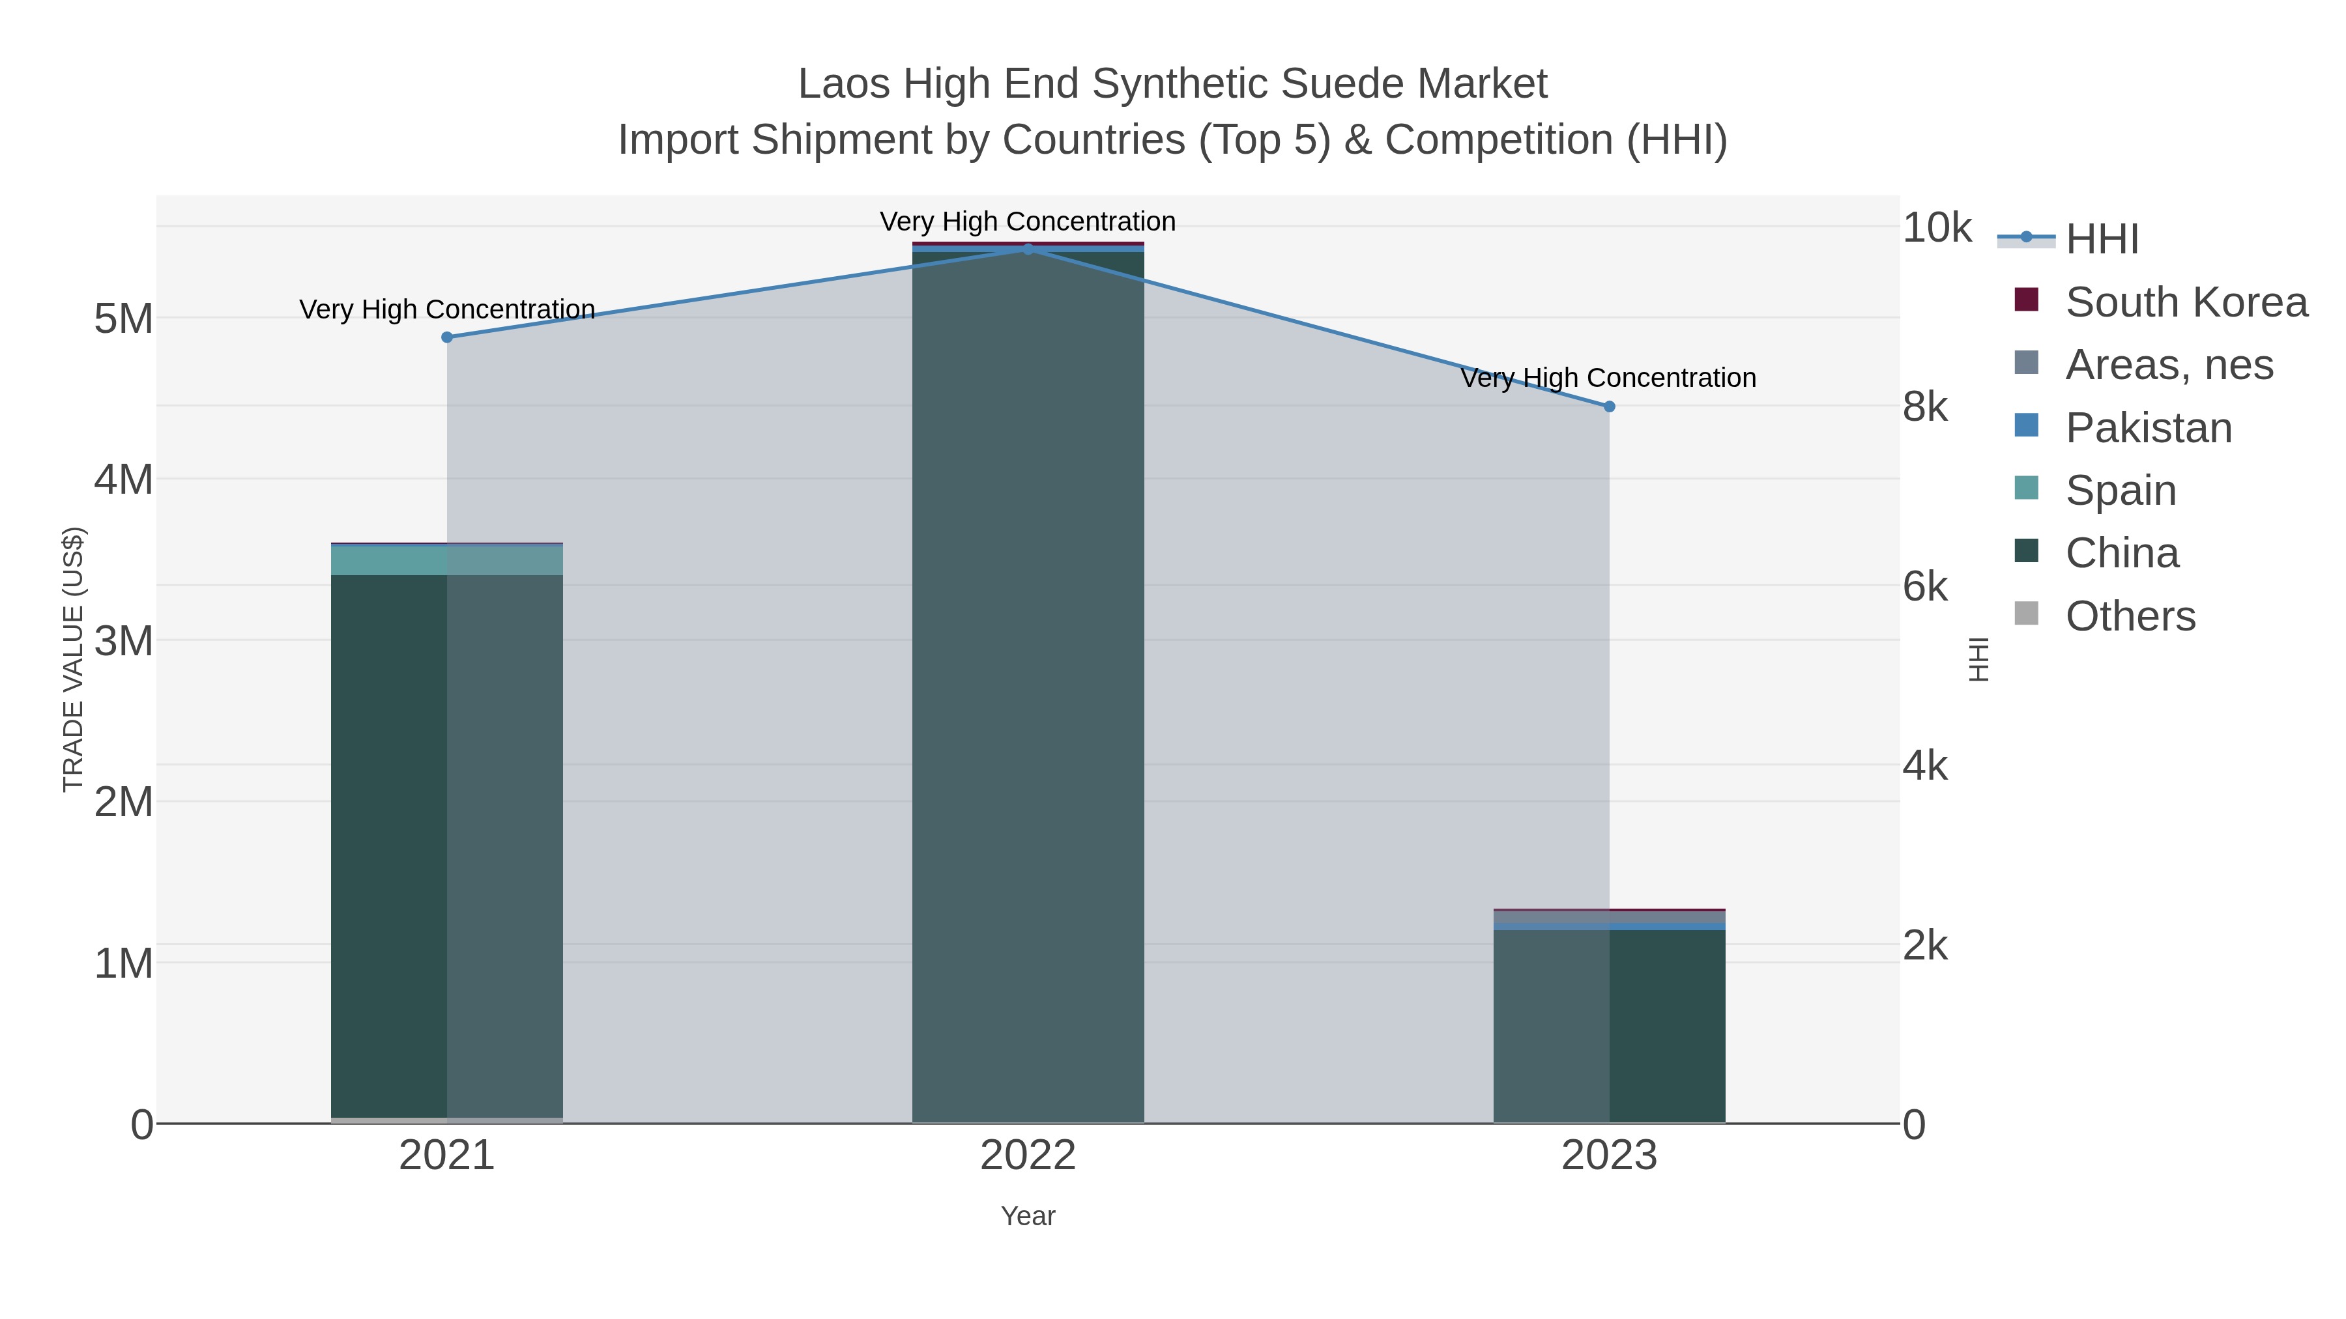This screenshot has height=1319, width=2346.
Task: Click the China dark green color swatch
Action: (x=2026, y=550)
